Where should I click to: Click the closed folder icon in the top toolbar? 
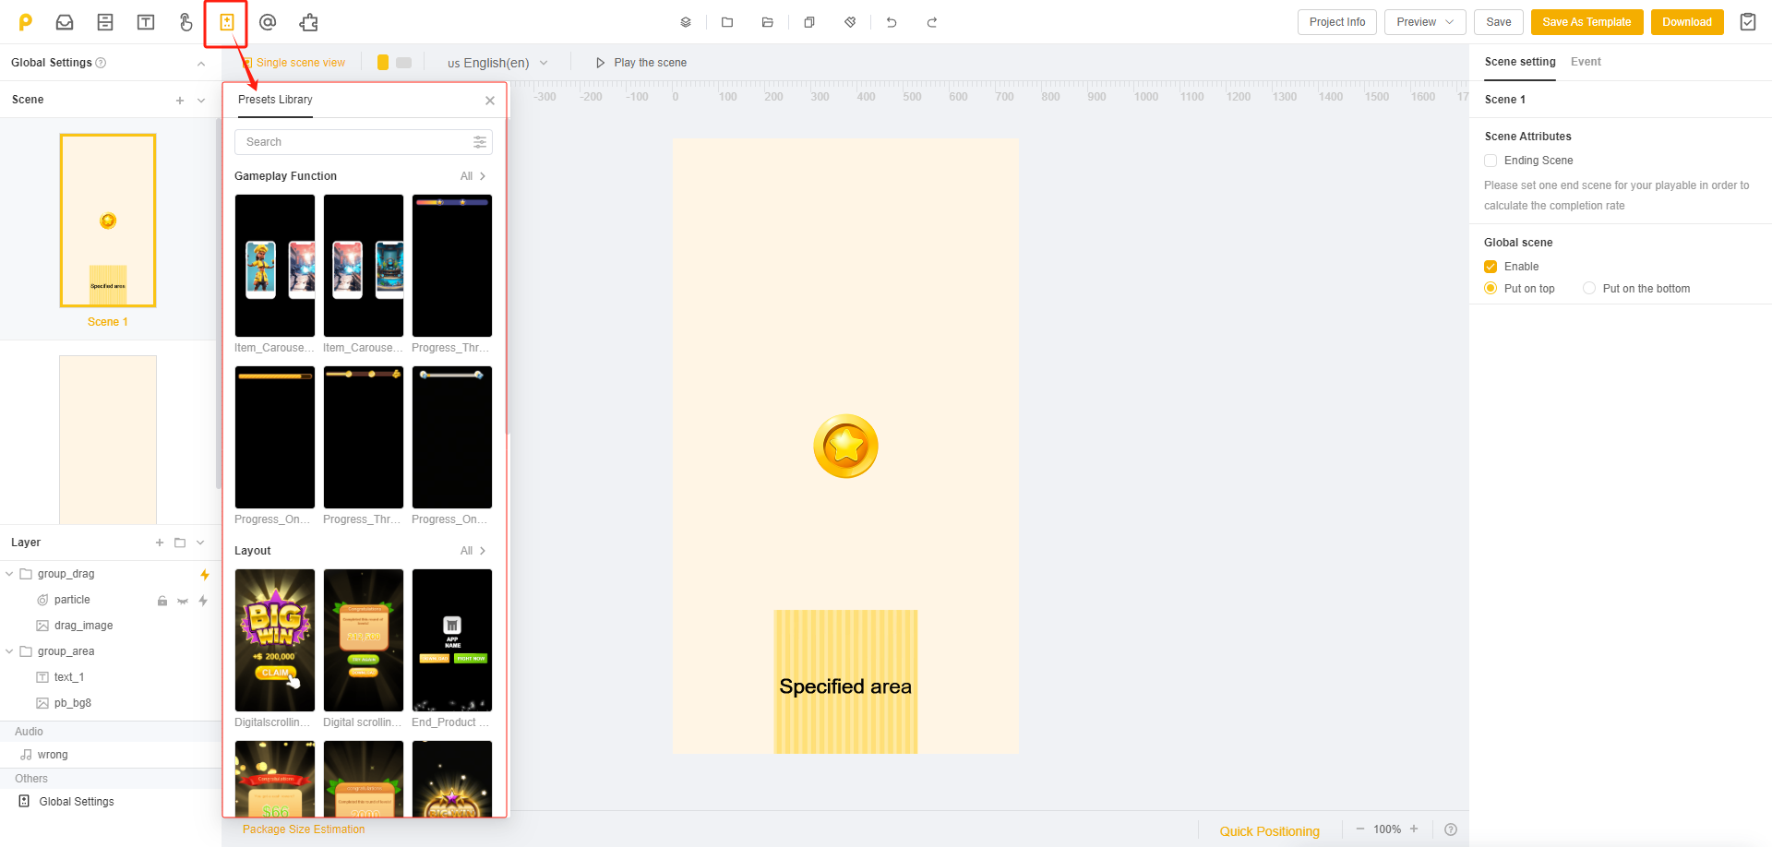click(727, 22)
